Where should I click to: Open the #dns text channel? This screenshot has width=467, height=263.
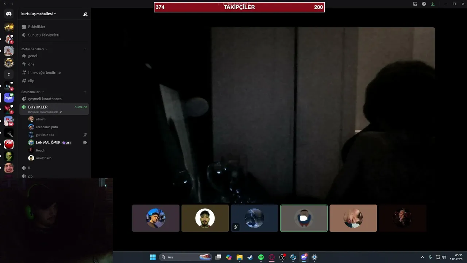(x=54, y=64)
